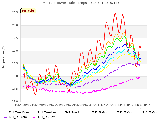Toggle the Tul1_Ts-8cm legend entry
This screenshot has height=122, width=162.
[148, 112]
